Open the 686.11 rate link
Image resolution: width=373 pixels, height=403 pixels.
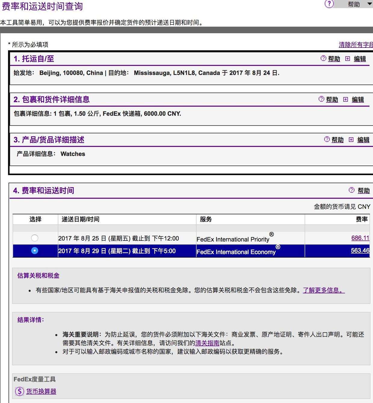point(360,238)
